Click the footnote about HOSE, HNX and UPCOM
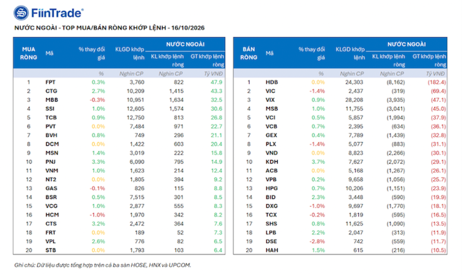462x277 pixels. click(103, 265)
